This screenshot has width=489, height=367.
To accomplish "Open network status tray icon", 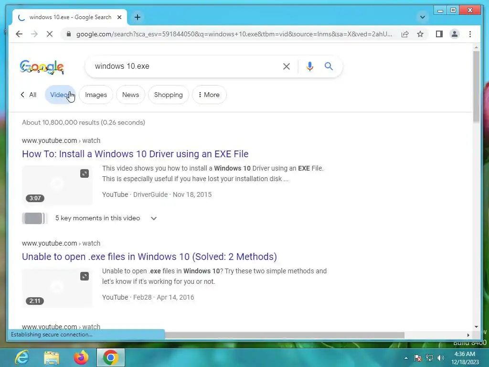I will pos(429,358).
